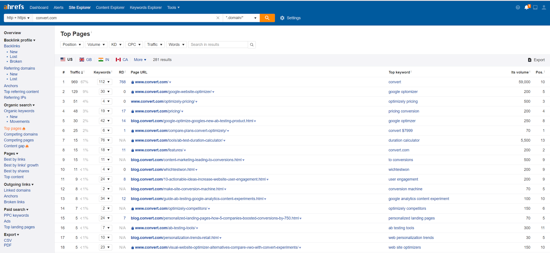Open Top referring content report
The image size is (550, 253).
tap(21, 92)
